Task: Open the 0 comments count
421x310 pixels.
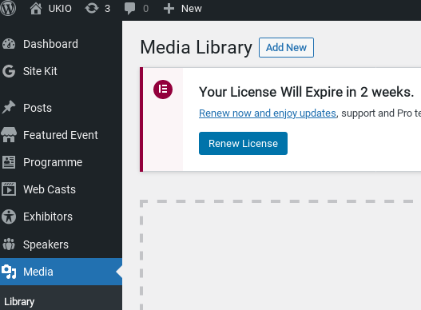Action: 146,9
